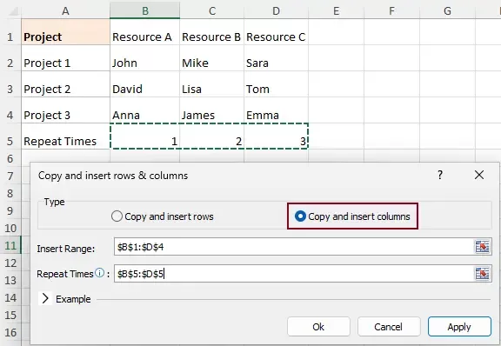Select column B header
Screen dimensions: 501x346
pyautogui.click(x=144, y=10)
